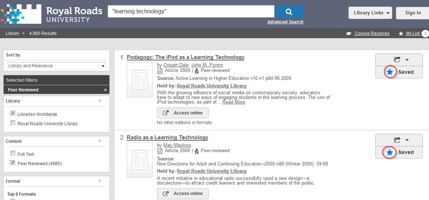429x200 pixels.
Task: Click the Saved button label for Radio result
Action: 406,153
